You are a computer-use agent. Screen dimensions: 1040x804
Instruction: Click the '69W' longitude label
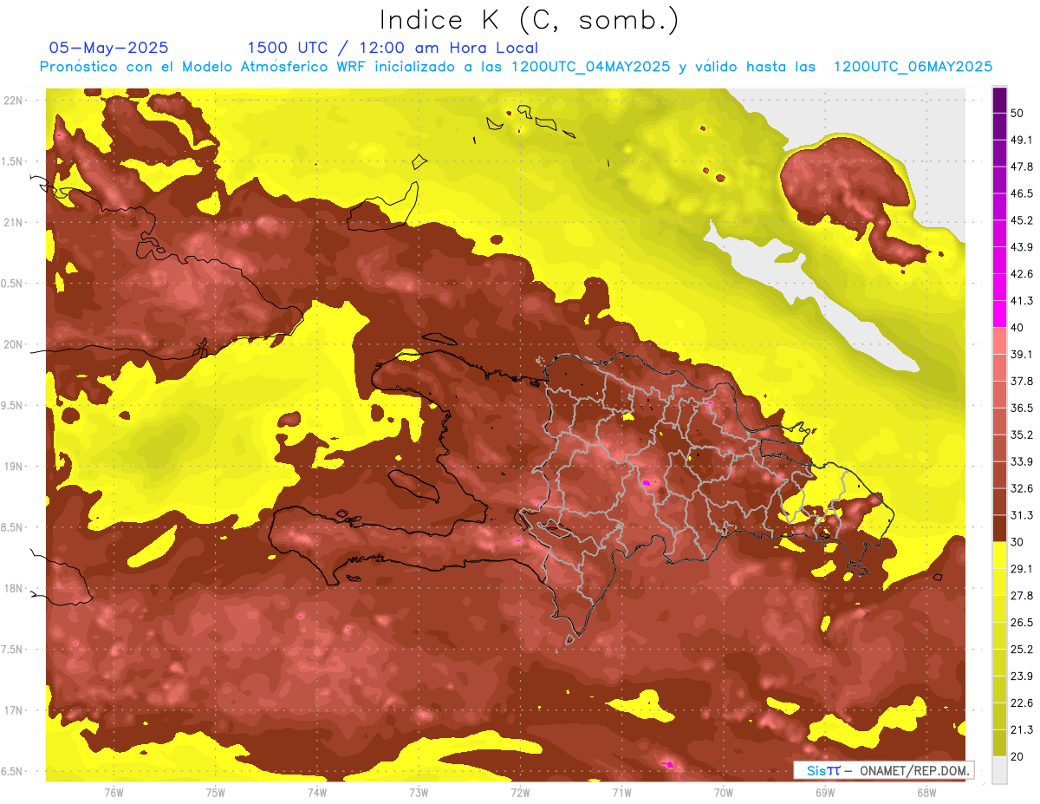(x=824, y=792)
